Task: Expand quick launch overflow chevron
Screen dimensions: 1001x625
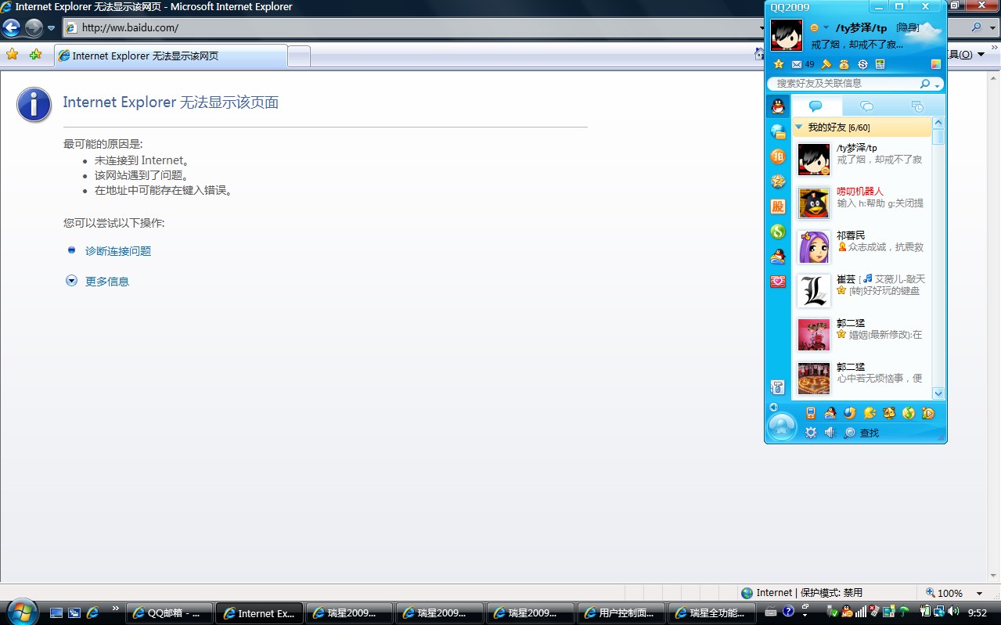Action: tap(116, 609)
